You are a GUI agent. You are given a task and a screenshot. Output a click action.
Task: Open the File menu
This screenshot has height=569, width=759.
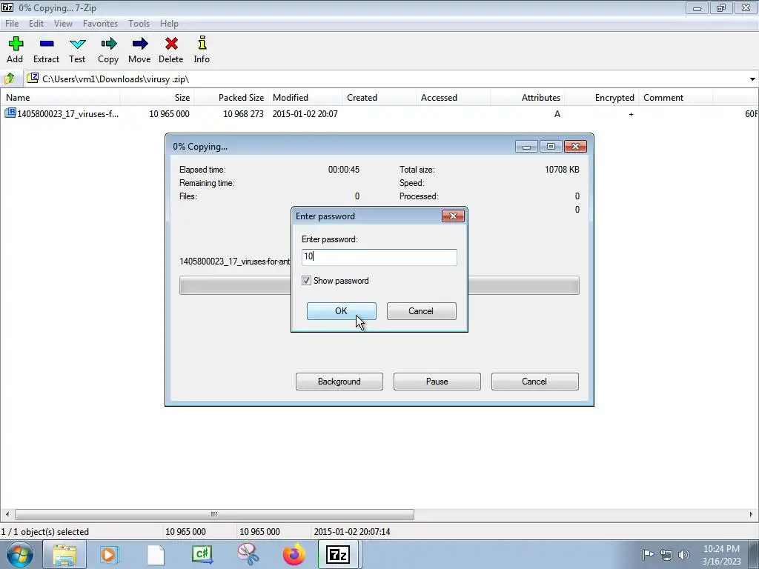pos(12,23)
